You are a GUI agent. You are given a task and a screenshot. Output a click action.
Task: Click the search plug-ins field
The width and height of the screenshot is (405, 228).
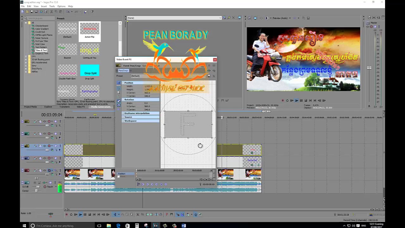(39, 18)
